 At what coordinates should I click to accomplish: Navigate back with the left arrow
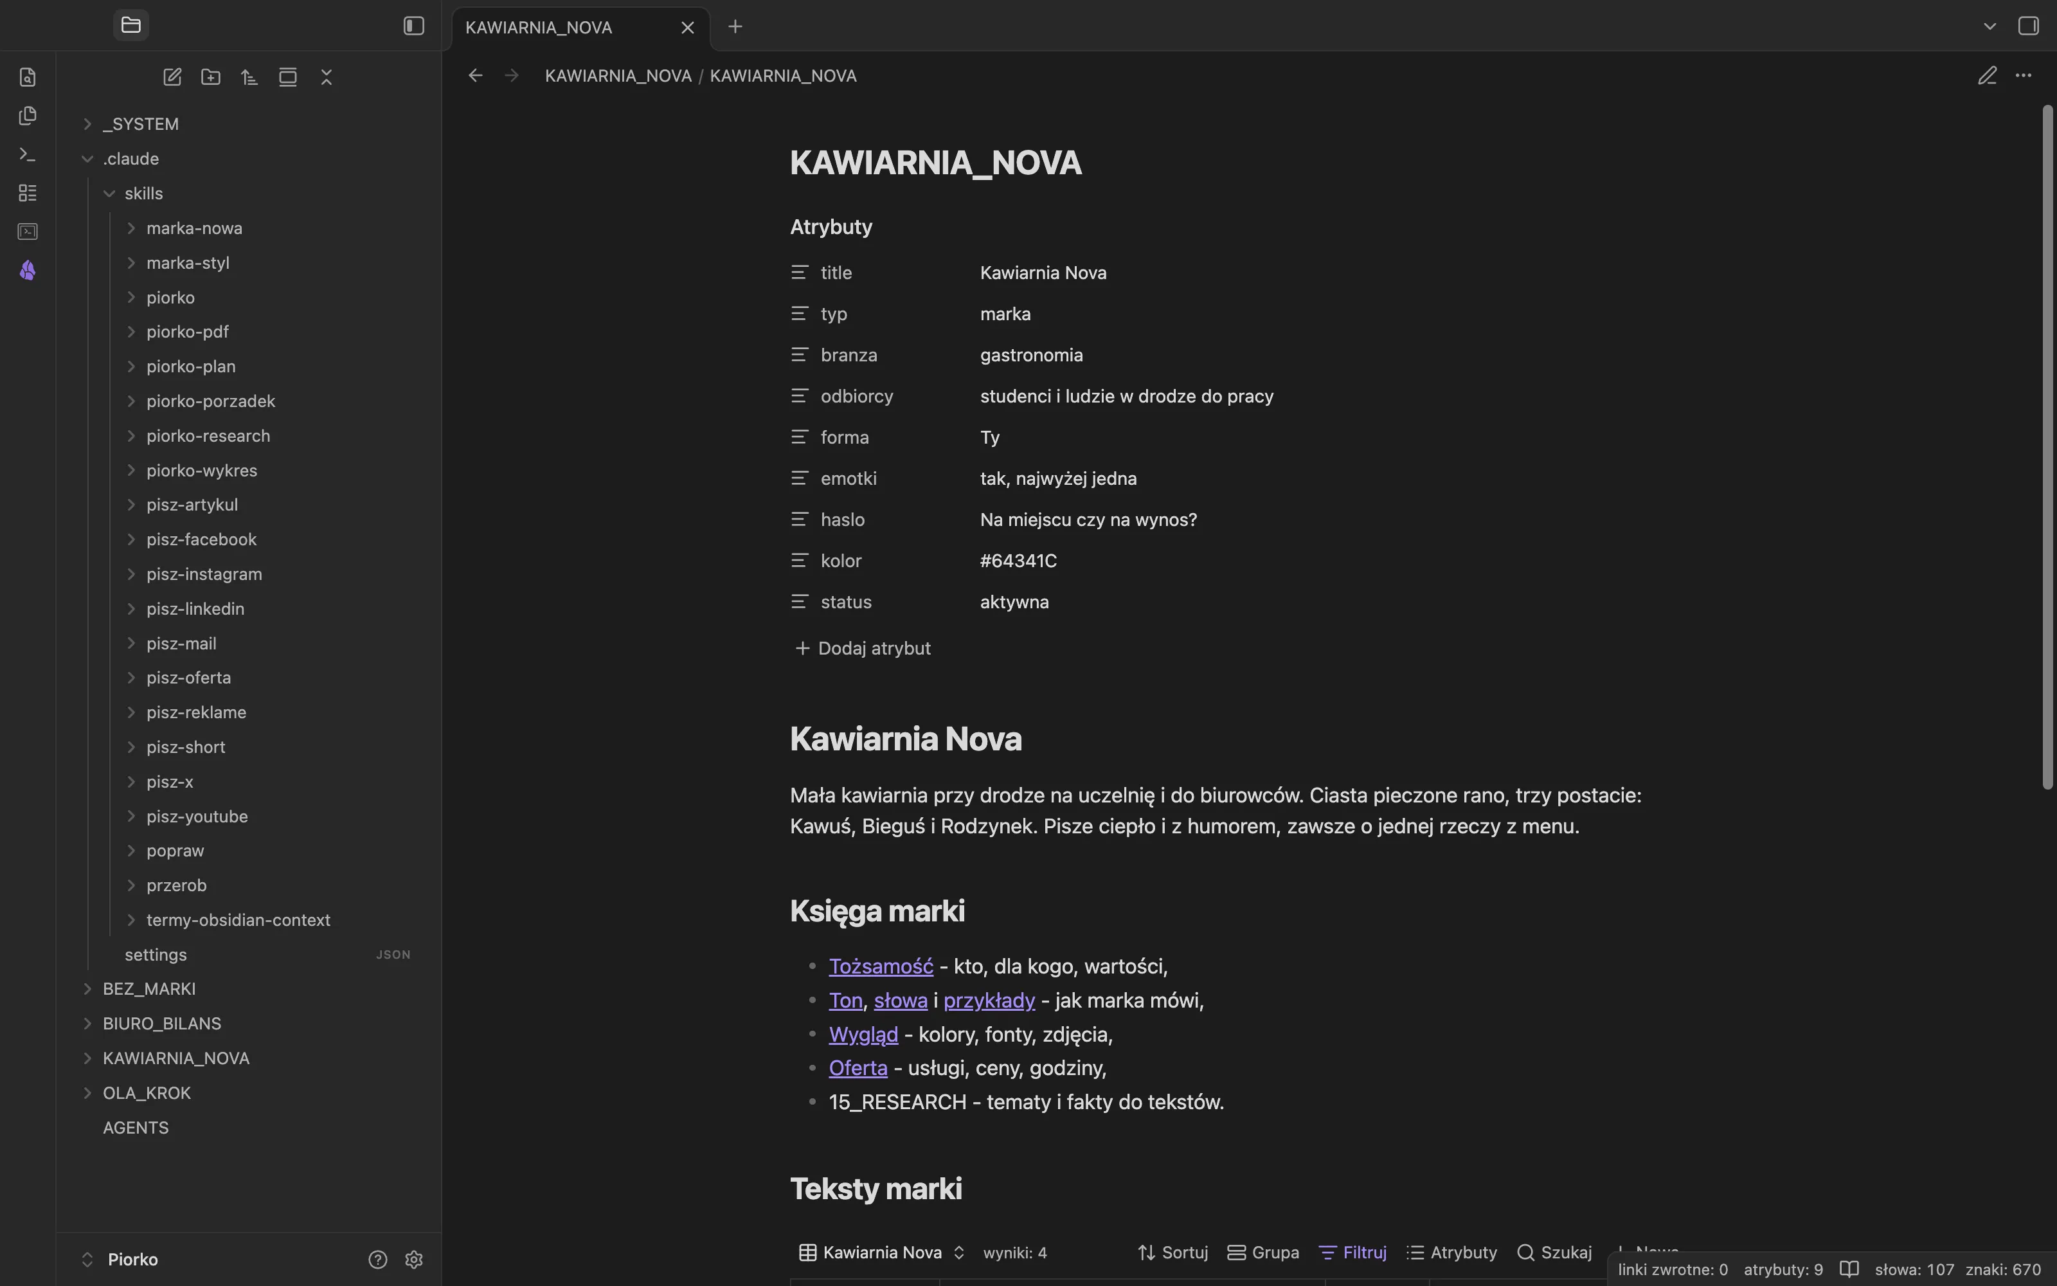tap(475, 76)
